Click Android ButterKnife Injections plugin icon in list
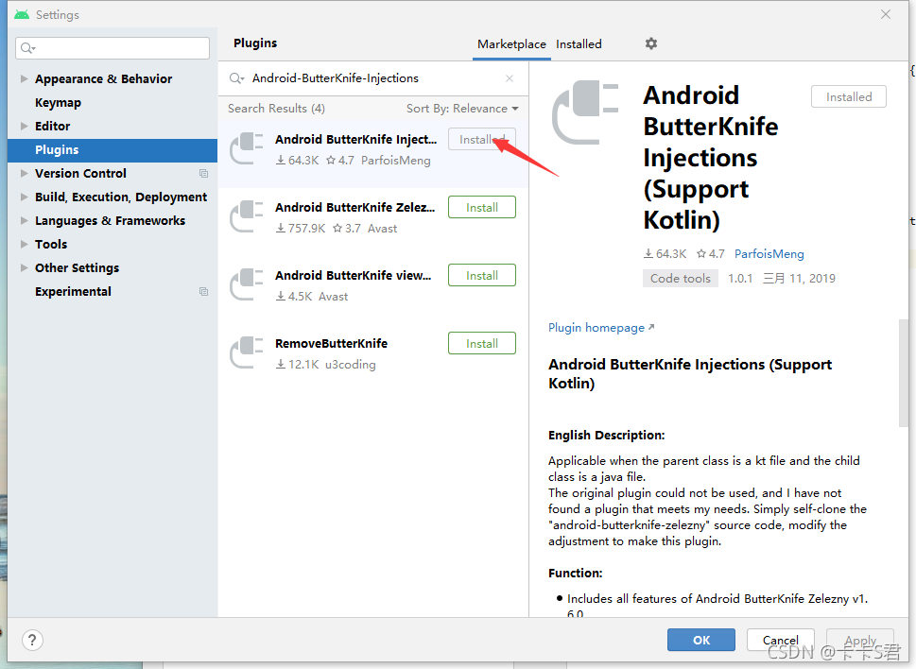 pos(247,149)
